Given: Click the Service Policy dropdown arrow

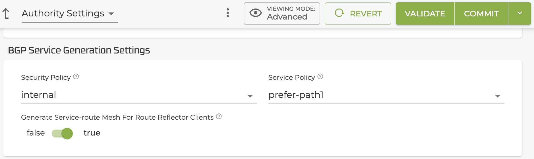Looking at the screenshot, I should pos(498,96).
